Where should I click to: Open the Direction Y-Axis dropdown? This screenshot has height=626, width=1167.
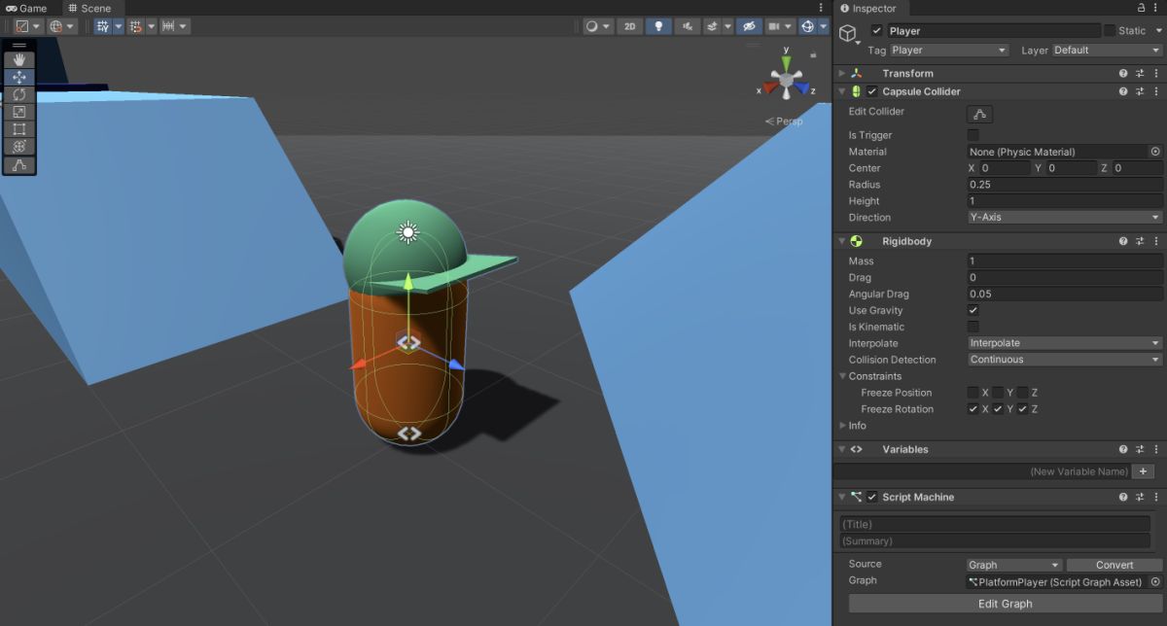(1065, 217)
